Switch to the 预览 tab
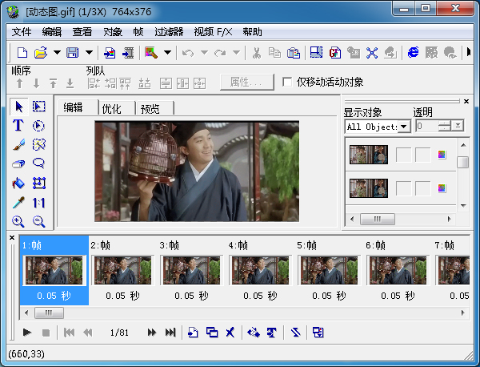This screenshot has width=480, height=367. click(x=150, y=108)
